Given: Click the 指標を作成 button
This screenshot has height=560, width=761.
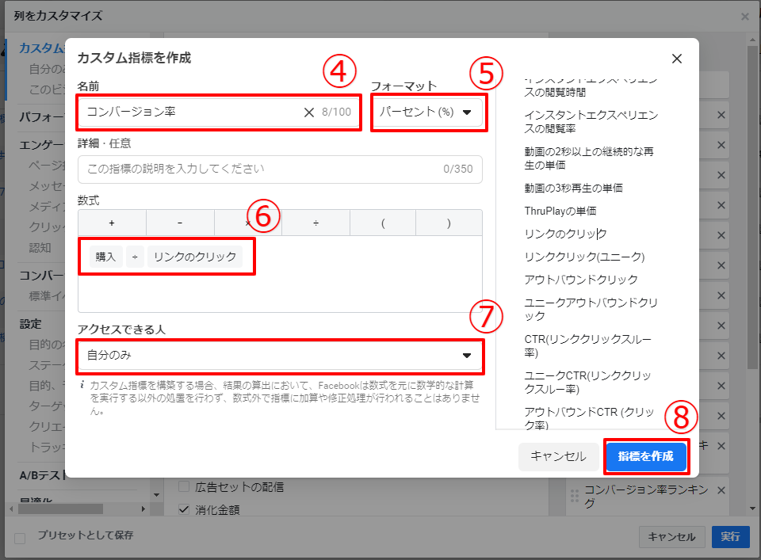Looking at the screenshot, I should coord(645,456).
